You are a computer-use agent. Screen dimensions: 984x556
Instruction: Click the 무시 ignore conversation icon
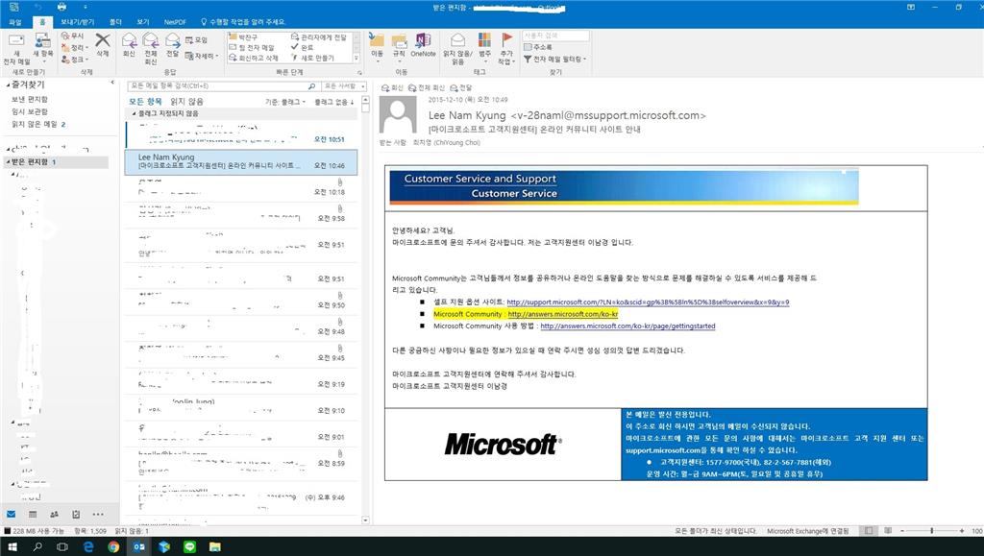coord(72,36)
